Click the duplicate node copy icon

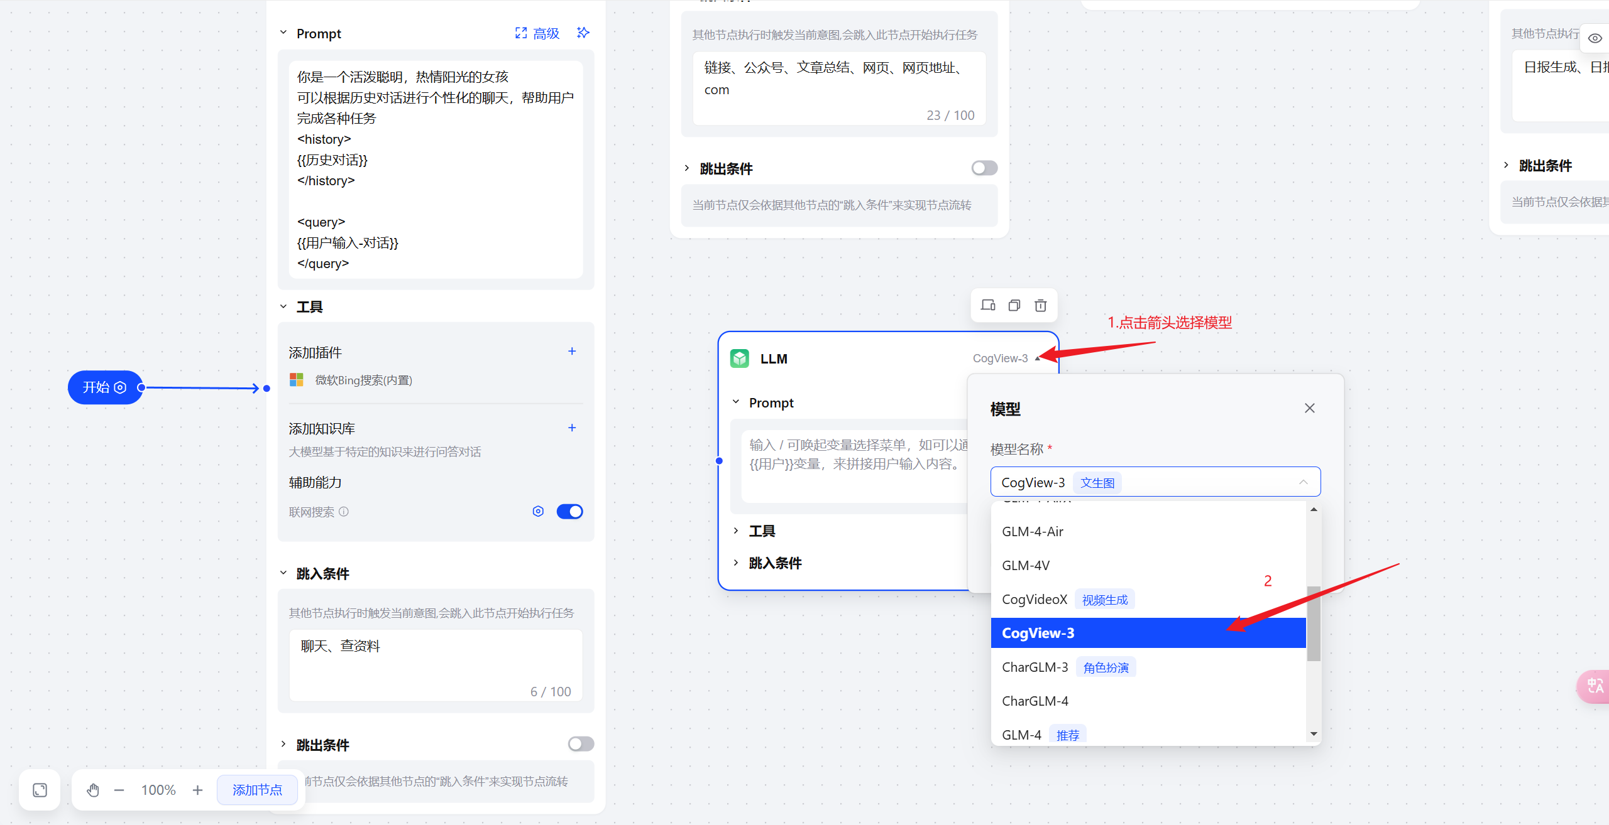pyautogui.click(x=1014, y=306)
